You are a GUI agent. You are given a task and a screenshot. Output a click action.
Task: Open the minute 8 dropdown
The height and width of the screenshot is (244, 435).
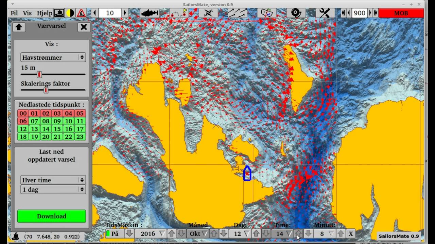(x=325, y=234)
